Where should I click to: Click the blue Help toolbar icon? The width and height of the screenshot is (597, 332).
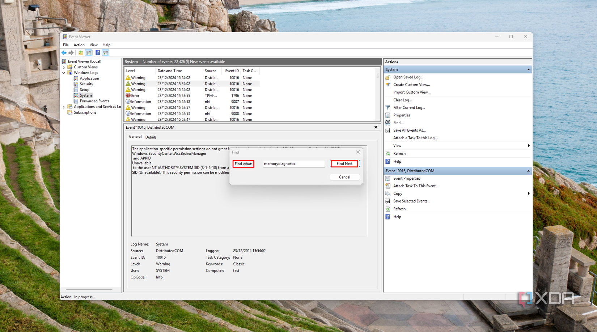(x=97, y=53)
